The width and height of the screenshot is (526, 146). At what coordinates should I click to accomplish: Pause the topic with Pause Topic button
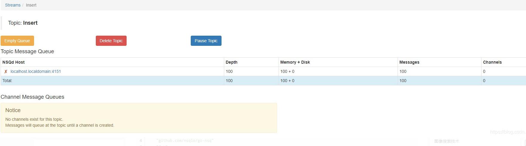tap(206, 41)
